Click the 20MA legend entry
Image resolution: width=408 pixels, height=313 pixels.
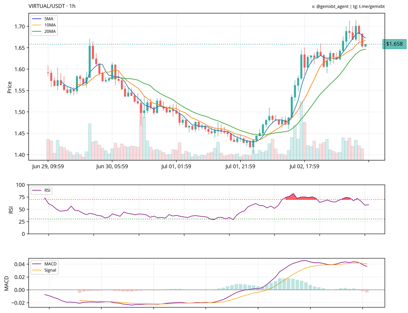45,31
